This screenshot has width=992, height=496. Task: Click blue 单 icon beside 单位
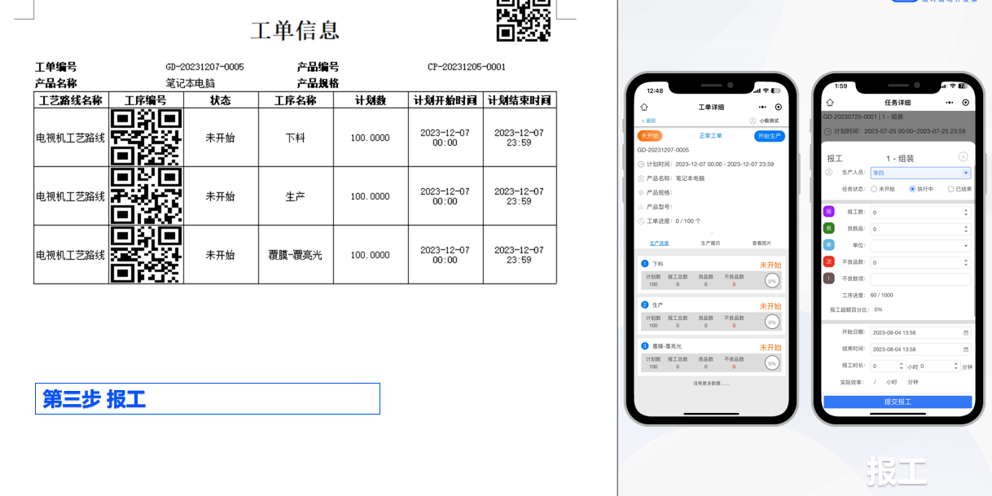(x=829, y=244)
